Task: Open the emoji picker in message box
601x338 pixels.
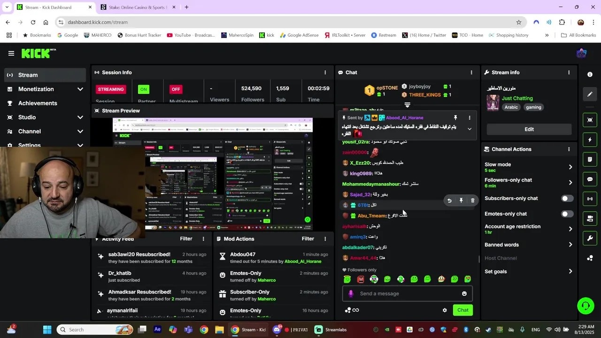Action: (464, 293)
